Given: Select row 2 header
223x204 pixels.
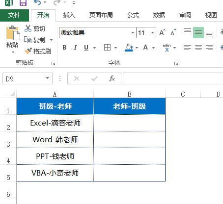Looking at the screenshot, I should (x=8, y=123).
